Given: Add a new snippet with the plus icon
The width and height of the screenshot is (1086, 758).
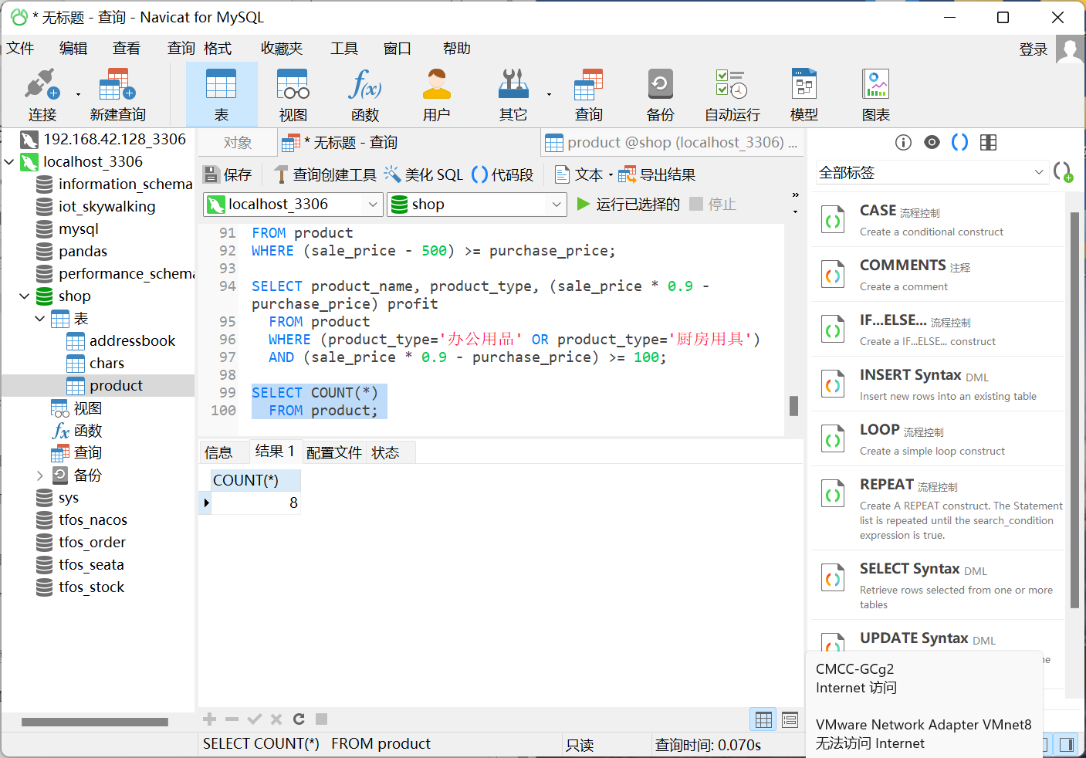Looking at the screenshot, I should coord(1064,172).
